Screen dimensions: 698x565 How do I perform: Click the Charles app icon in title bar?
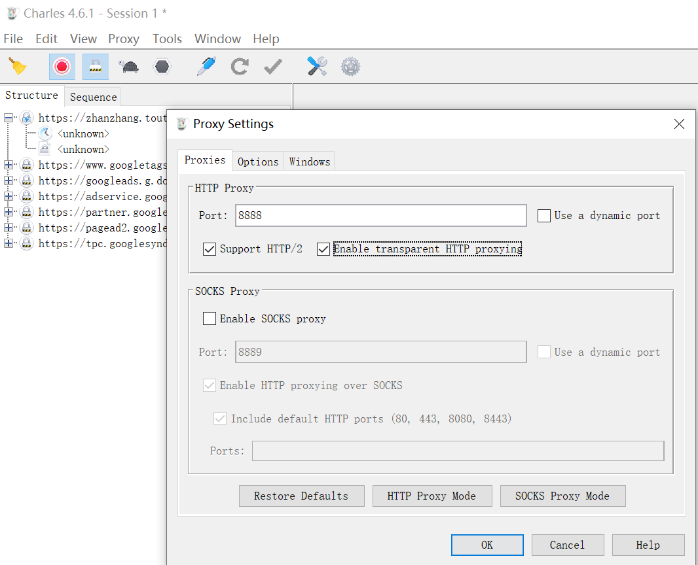(x=12, y=13)
